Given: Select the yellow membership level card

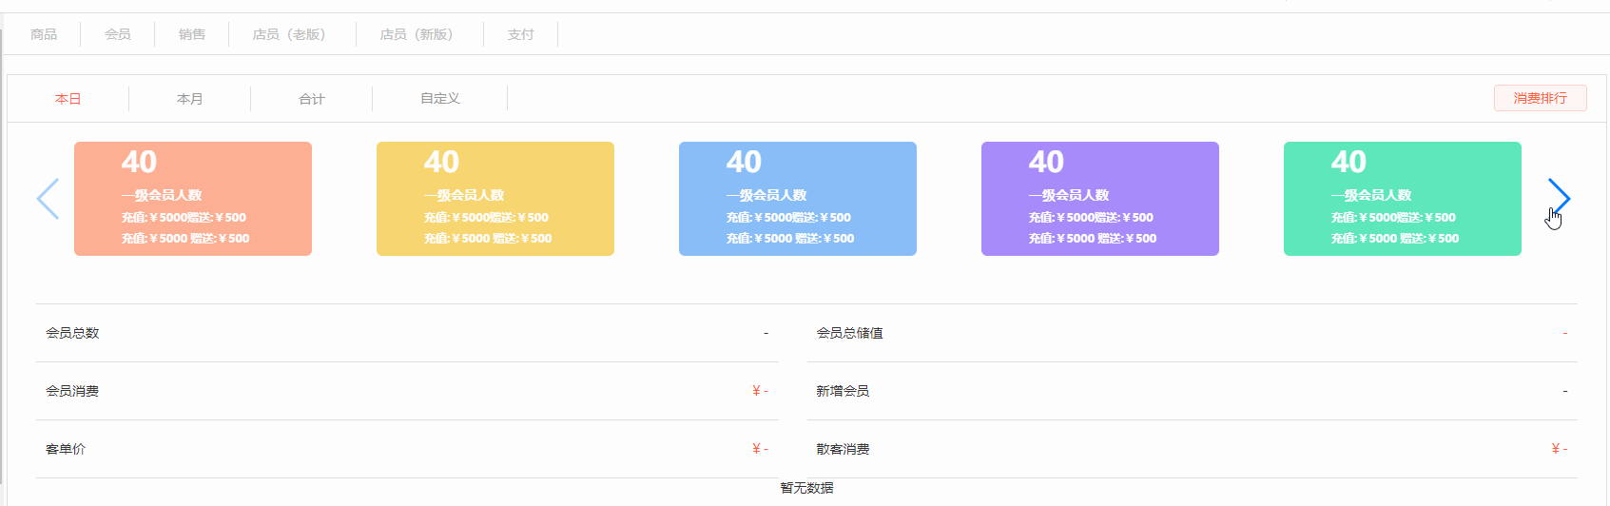Looking at the screenshot, I should point(495,199).
